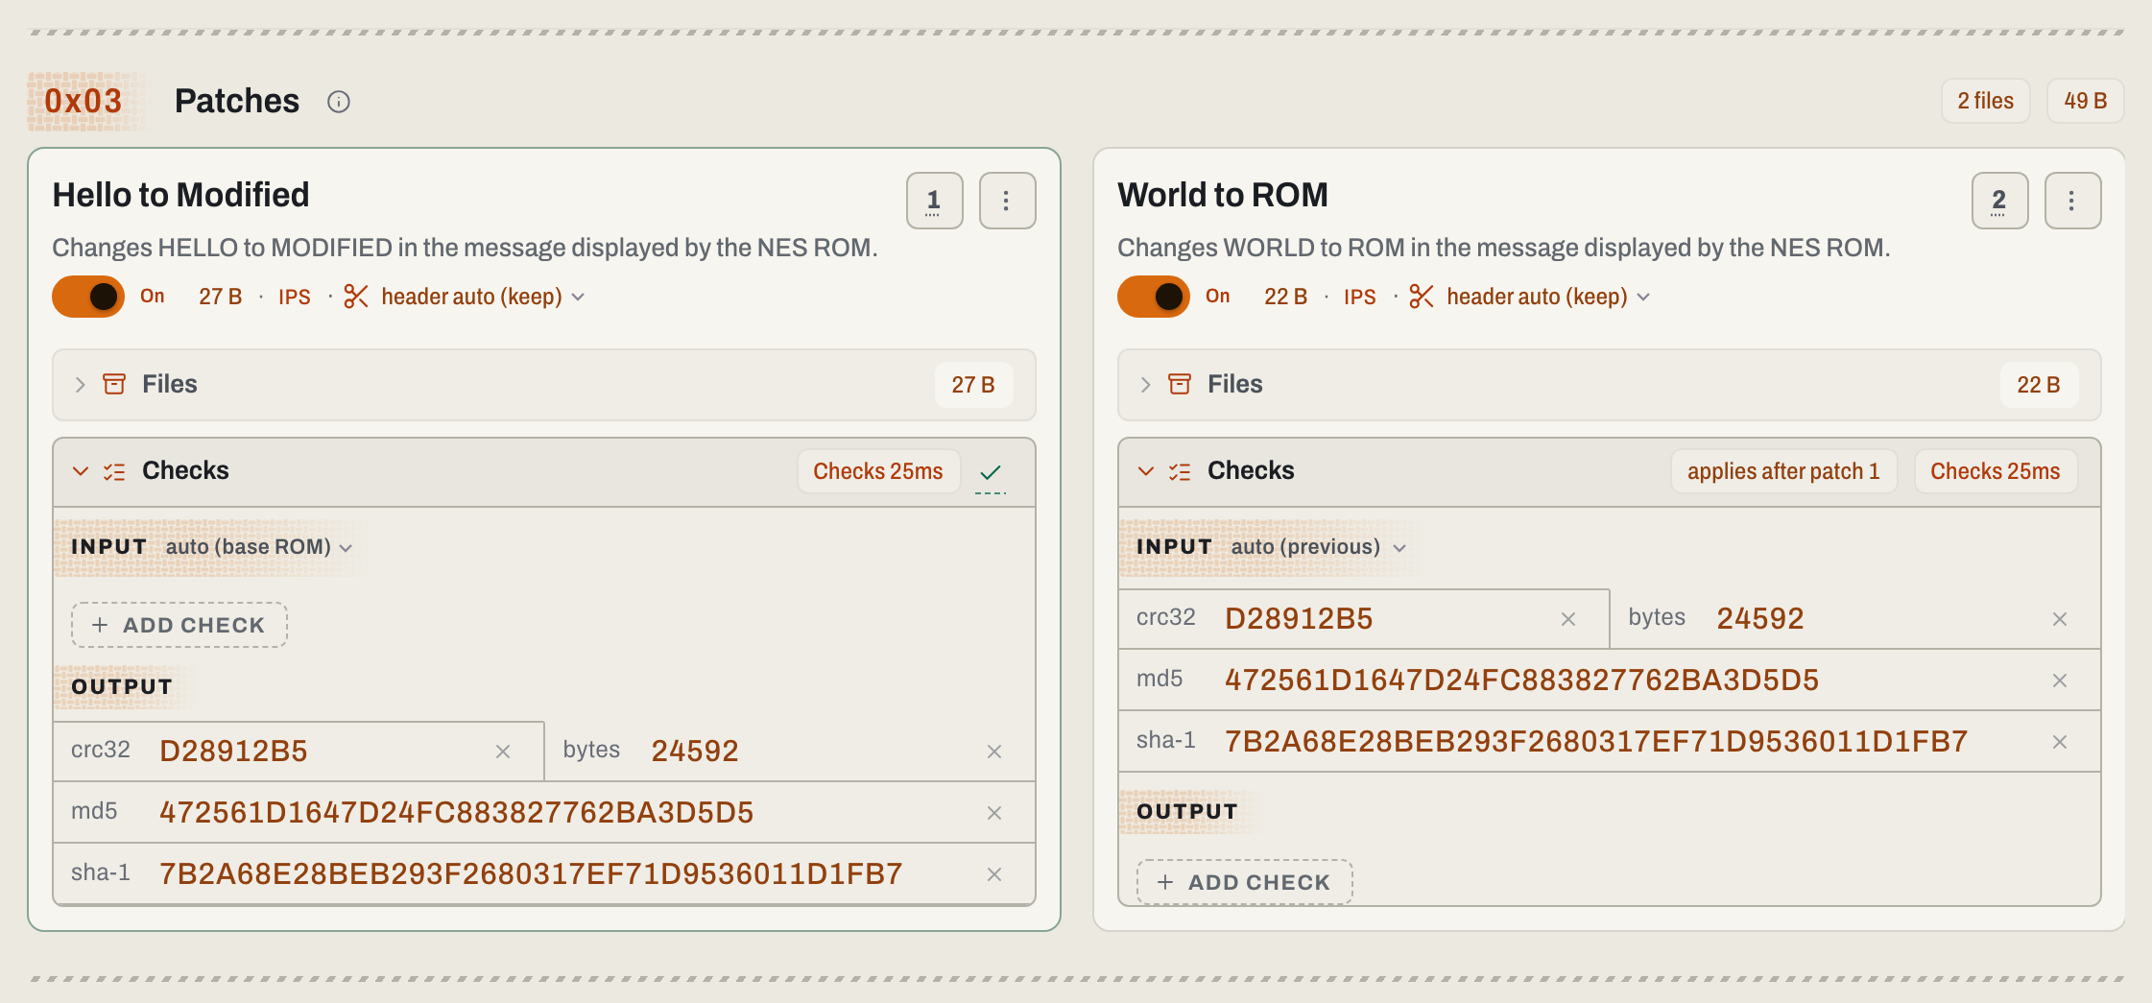Edit the md5 output value in Hello to Modified
This screenshot has height=1003, width=2152.
[456, 813]
